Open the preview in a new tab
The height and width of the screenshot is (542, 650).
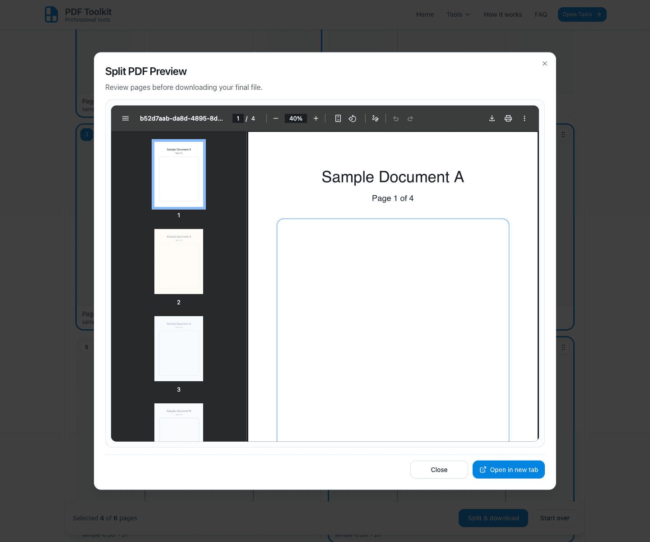pyautogui.click(x=508, y=469)
